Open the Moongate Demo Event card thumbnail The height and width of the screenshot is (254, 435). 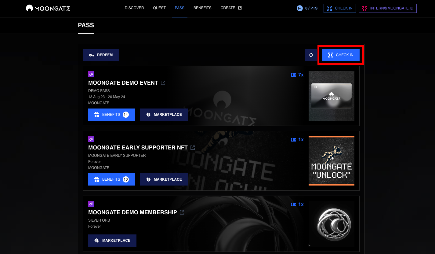pos(332,96)
